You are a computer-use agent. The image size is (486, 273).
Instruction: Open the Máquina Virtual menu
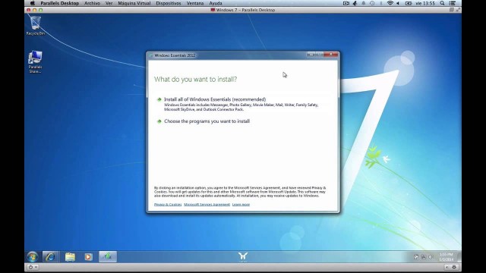[x=134, y=3]
